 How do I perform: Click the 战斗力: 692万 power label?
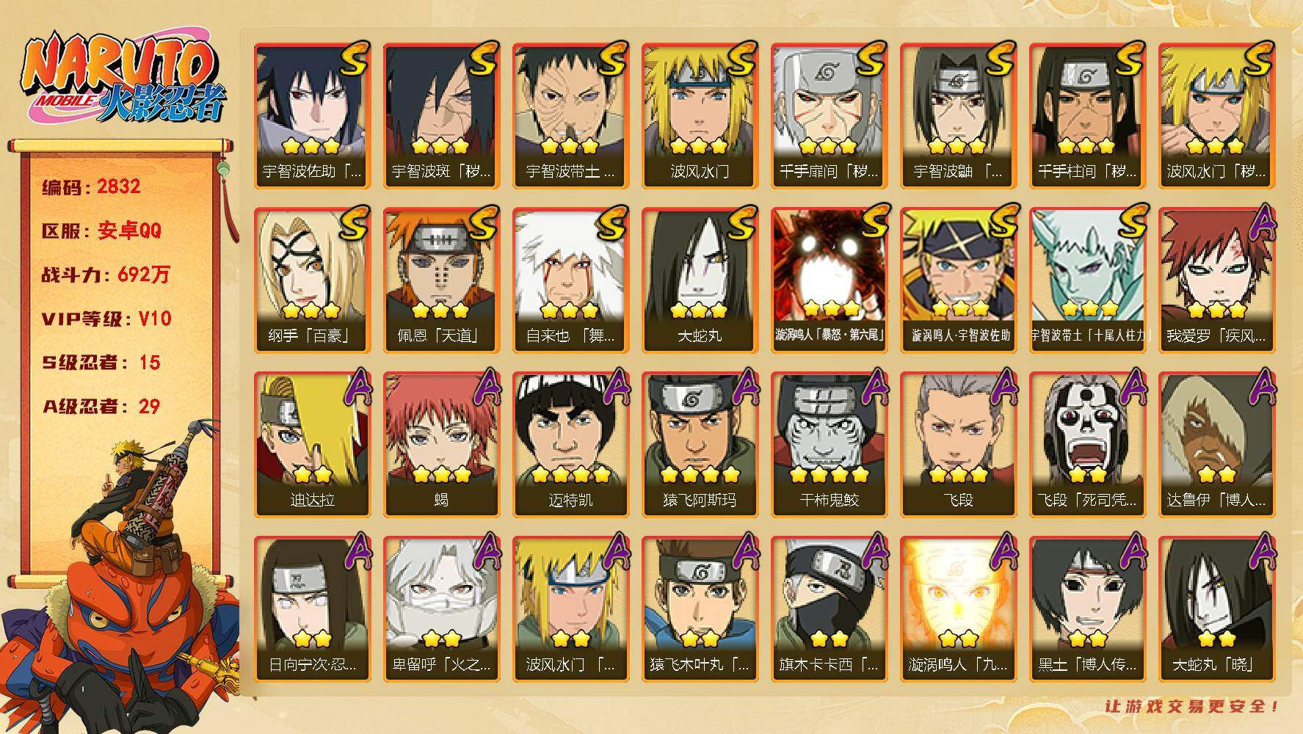click(106, 275)
